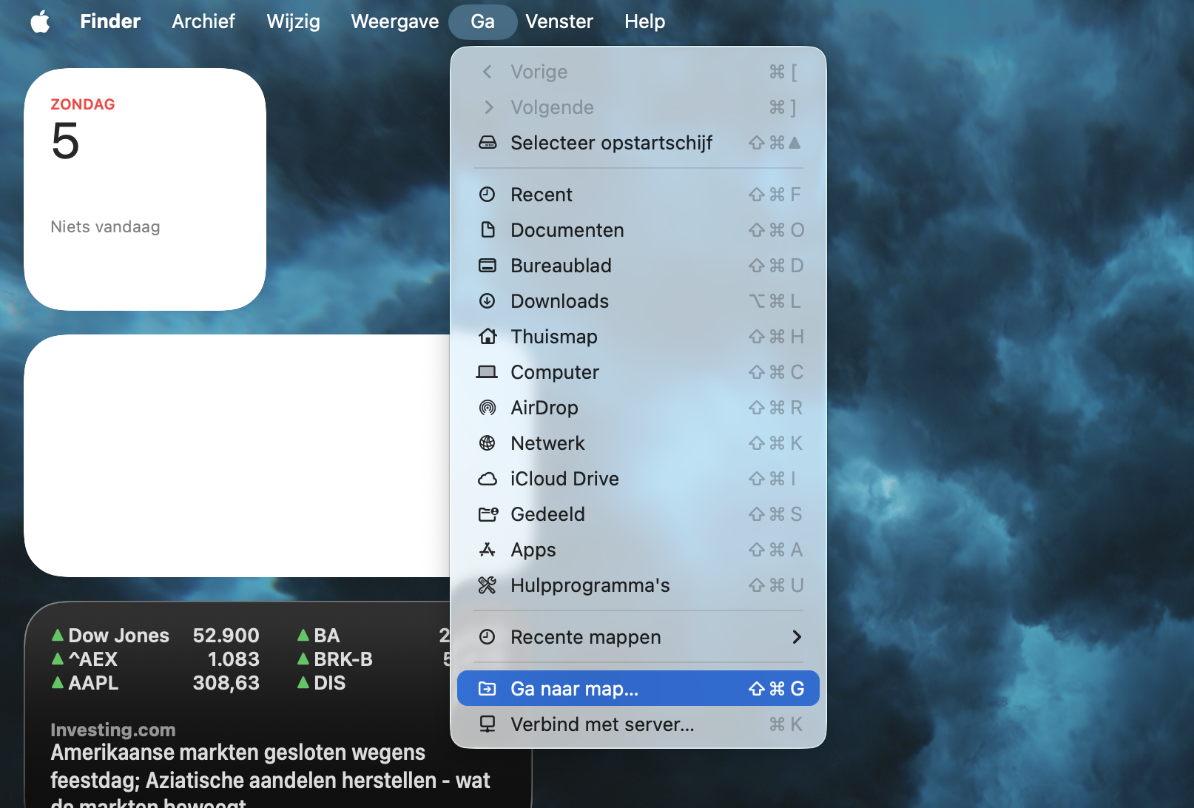Select Verbind met server… entry

pos(638,724)
